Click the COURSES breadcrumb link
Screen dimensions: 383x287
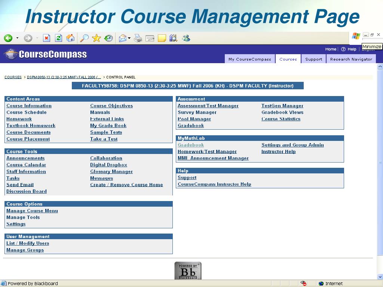13,77
